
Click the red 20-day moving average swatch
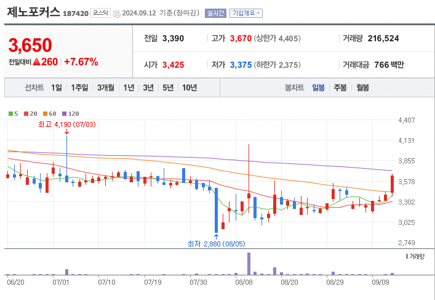(x=26, y=113)
